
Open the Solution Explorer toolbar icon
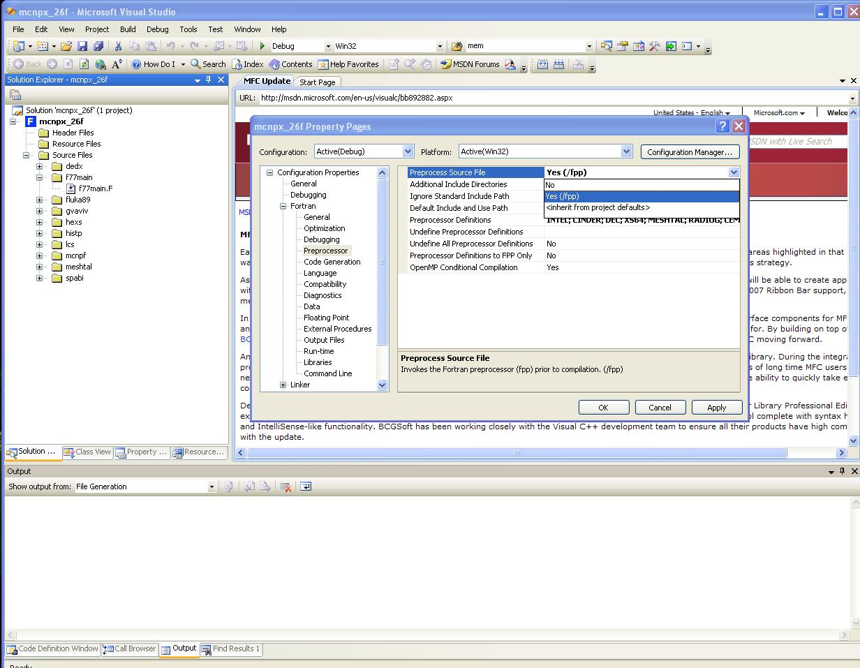point(606,46)
